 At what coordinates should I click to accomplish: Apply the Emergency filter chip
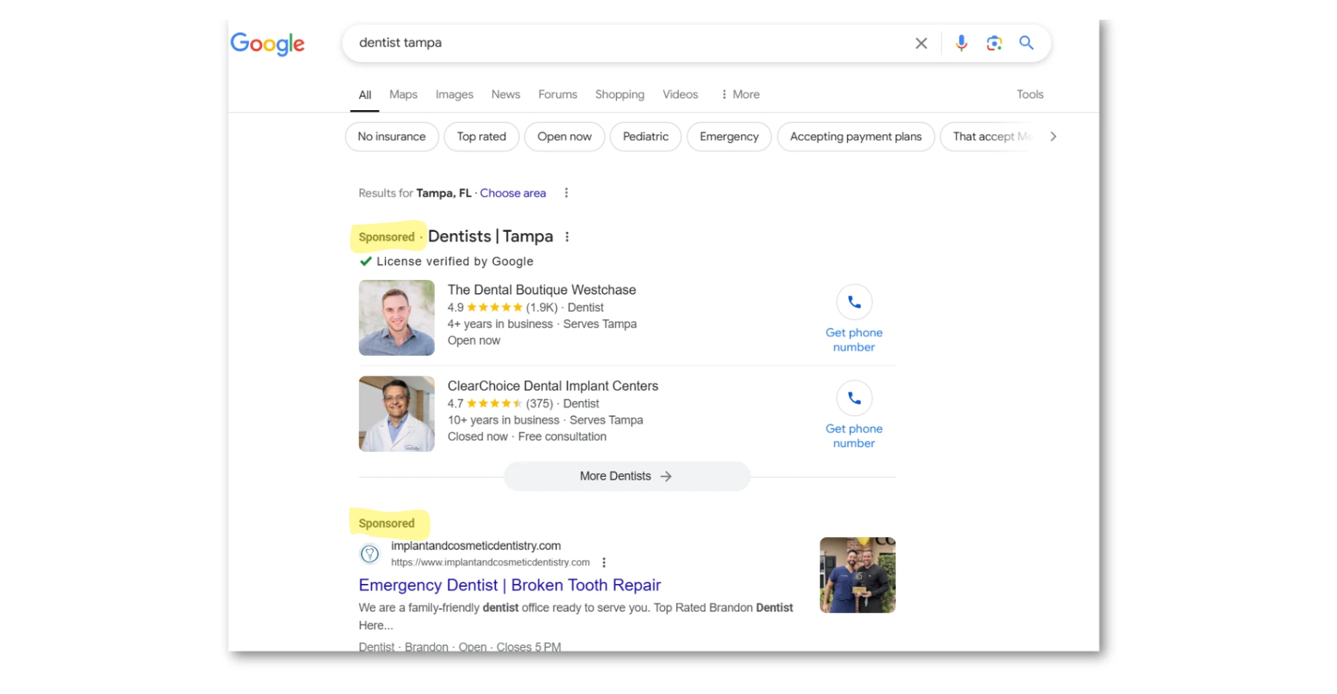pyautogui.click(x=729, y=137)
